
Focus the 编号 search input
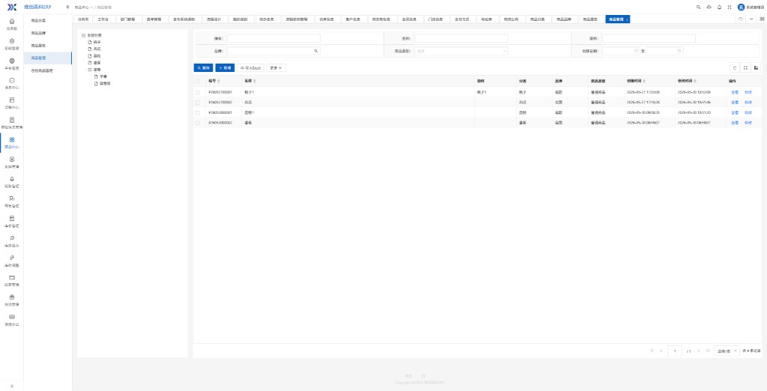click(x=273, y=38)
